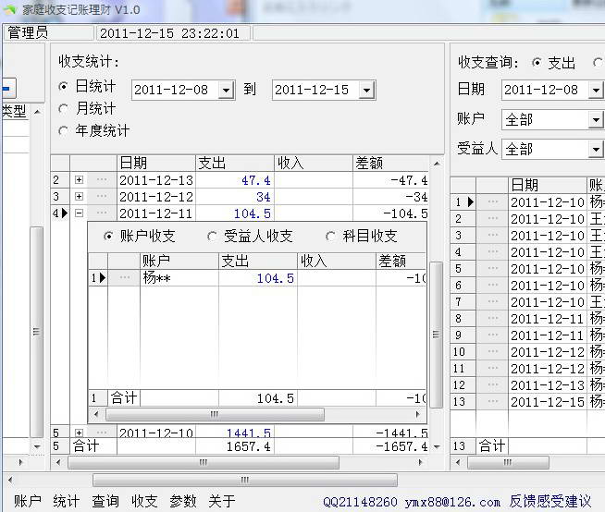Open start date dropdown 2011-12-08 in 收支统计
Image resolution: width=605 pixels, height=512 pixels.
(x=227, y=91)
